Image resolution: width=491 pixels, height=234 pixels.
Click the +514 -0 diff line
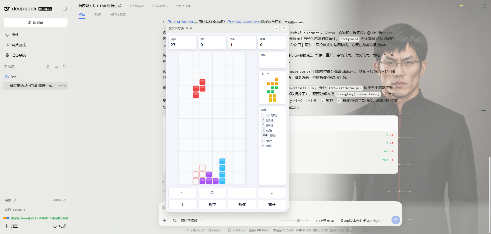[x=388, y=160]
